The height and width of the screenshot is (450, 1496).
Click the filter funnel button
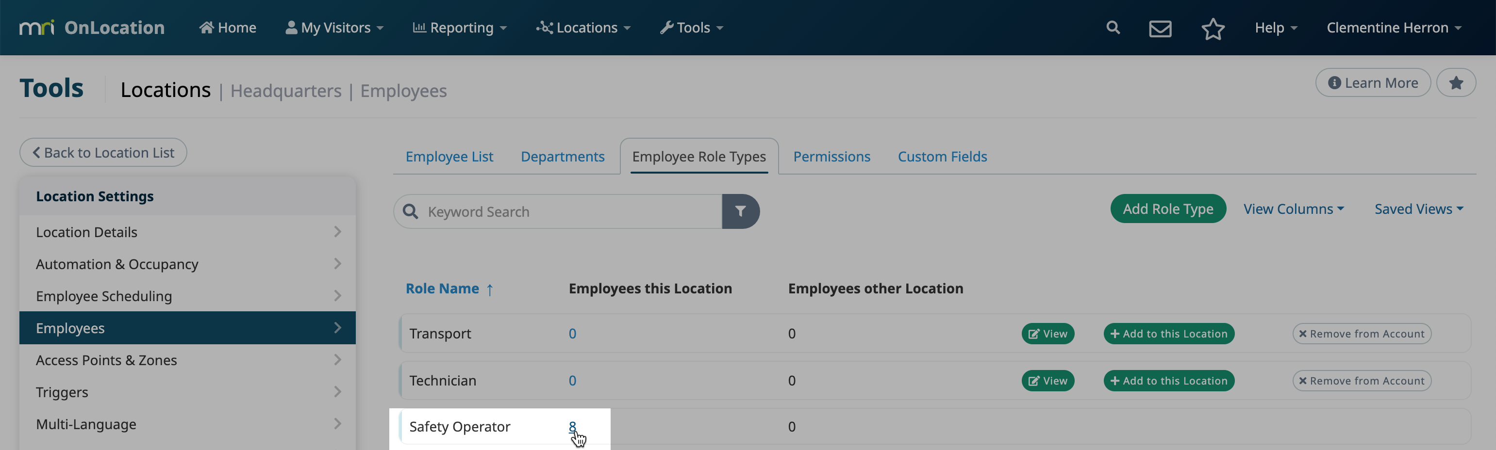740,211
